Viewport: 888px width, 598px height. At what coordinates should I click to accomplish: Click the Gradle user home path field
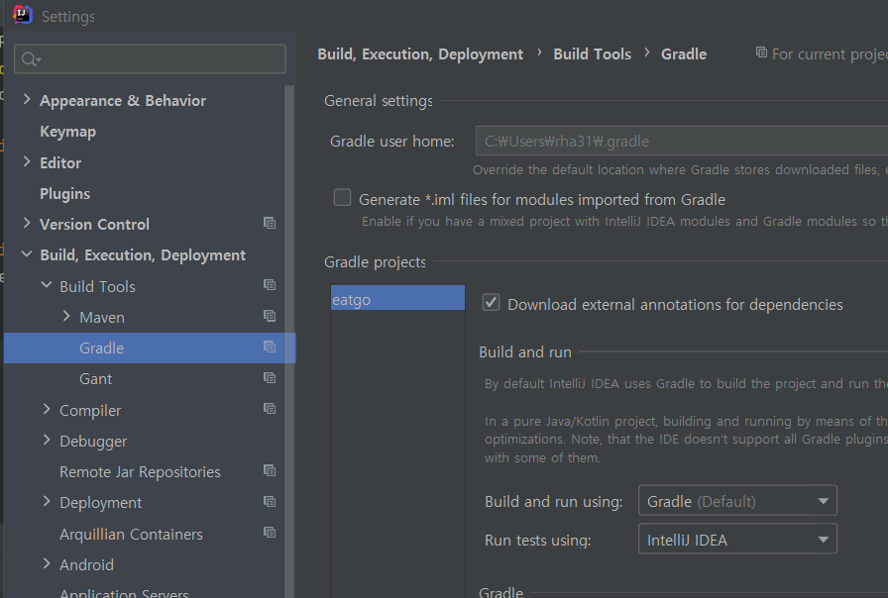682,141
